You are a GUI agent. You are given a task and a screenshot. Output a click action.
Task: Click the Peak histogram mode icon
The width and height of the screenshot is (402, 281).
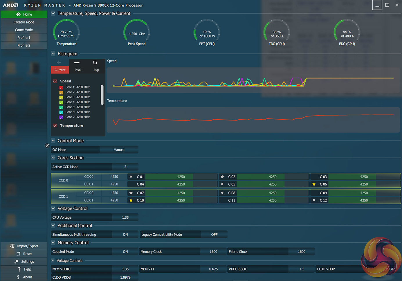[x=77, y=63]
